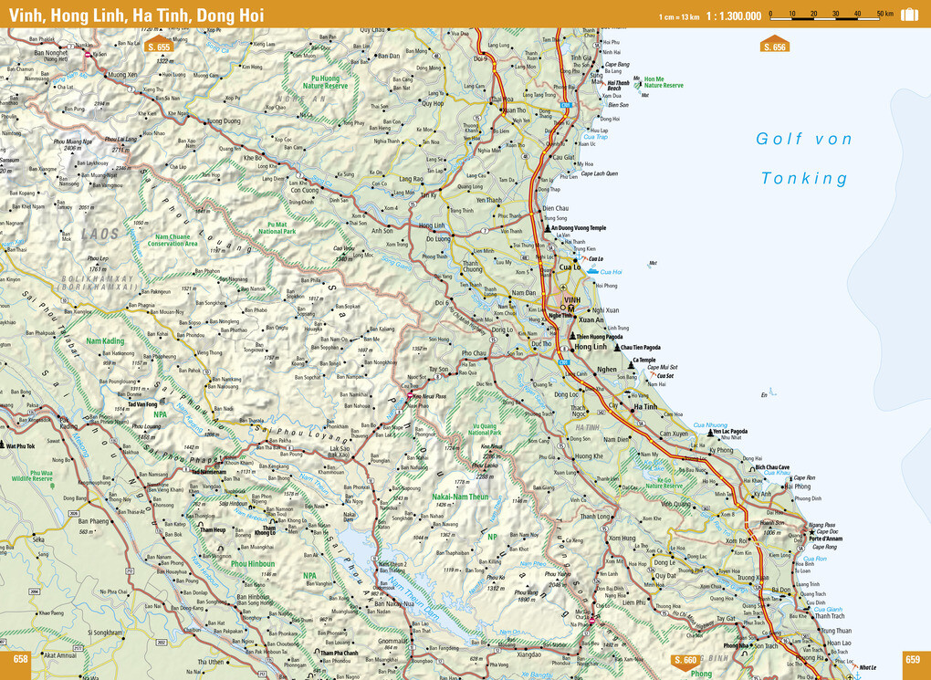Screen dimensions: 931x680
Task: Go to adjoining map page S. 655
Action: [159, 46]
